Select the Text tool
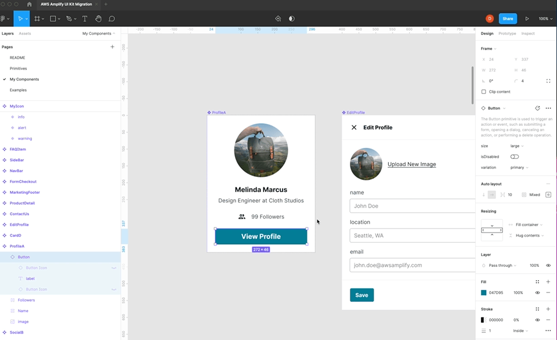 pos(85,18)
